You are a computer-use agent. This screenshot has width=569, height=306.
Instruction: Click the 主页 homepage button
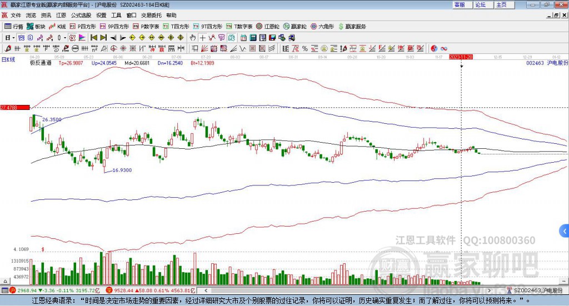pyautogui.click(x=504, y=4)
